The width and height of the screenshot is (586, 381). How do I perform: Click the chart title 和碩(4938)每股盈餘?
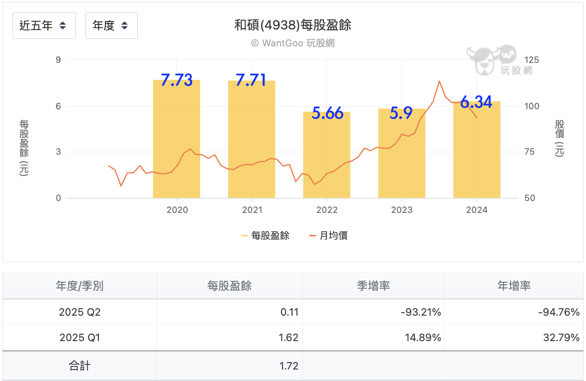(293, 25)
